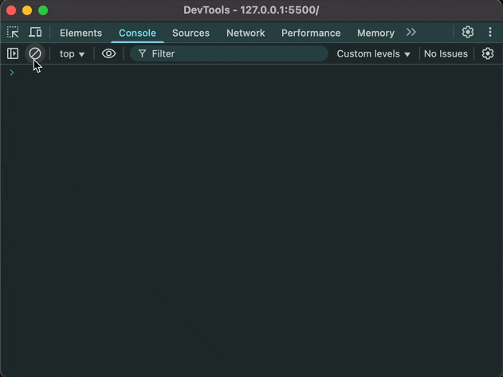503x377 pixels.
Task: Open the top JavaScript context dropdown
Action: 72,53
